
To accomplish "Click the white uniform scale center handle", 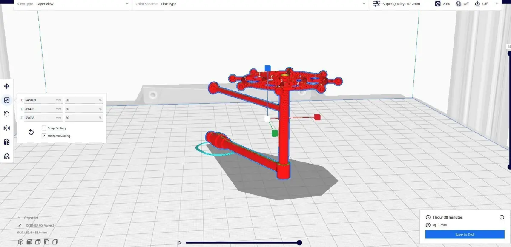I will click(267, 119).
